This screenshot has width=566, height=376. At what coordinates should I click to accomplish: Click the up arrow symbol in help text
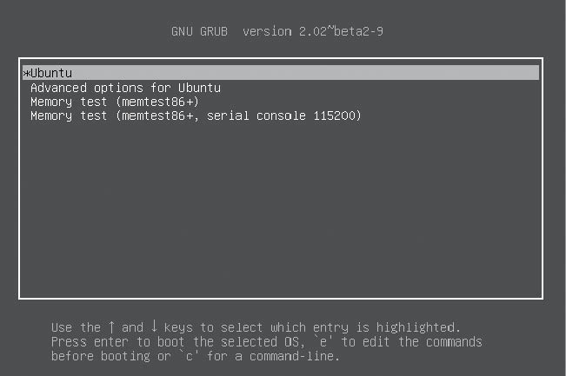click(x=111, y=327)
